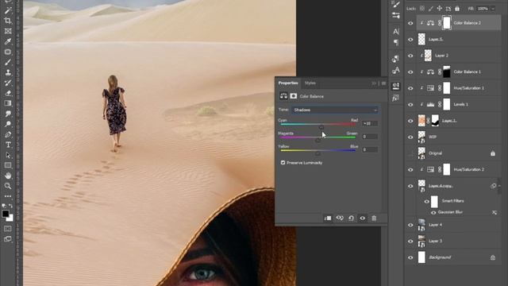508x286 pixels.
Task: Hide the Levels 1 layer
Action: click(x=410, y=104)
